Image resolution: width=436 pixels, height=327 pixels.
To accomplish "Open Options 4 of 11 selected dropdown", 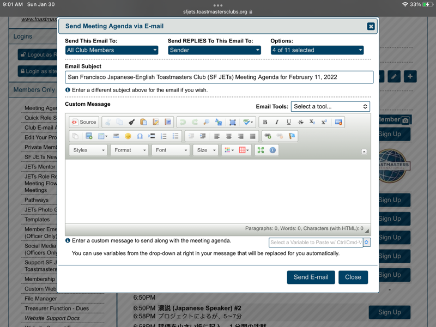I will point(317,50).
